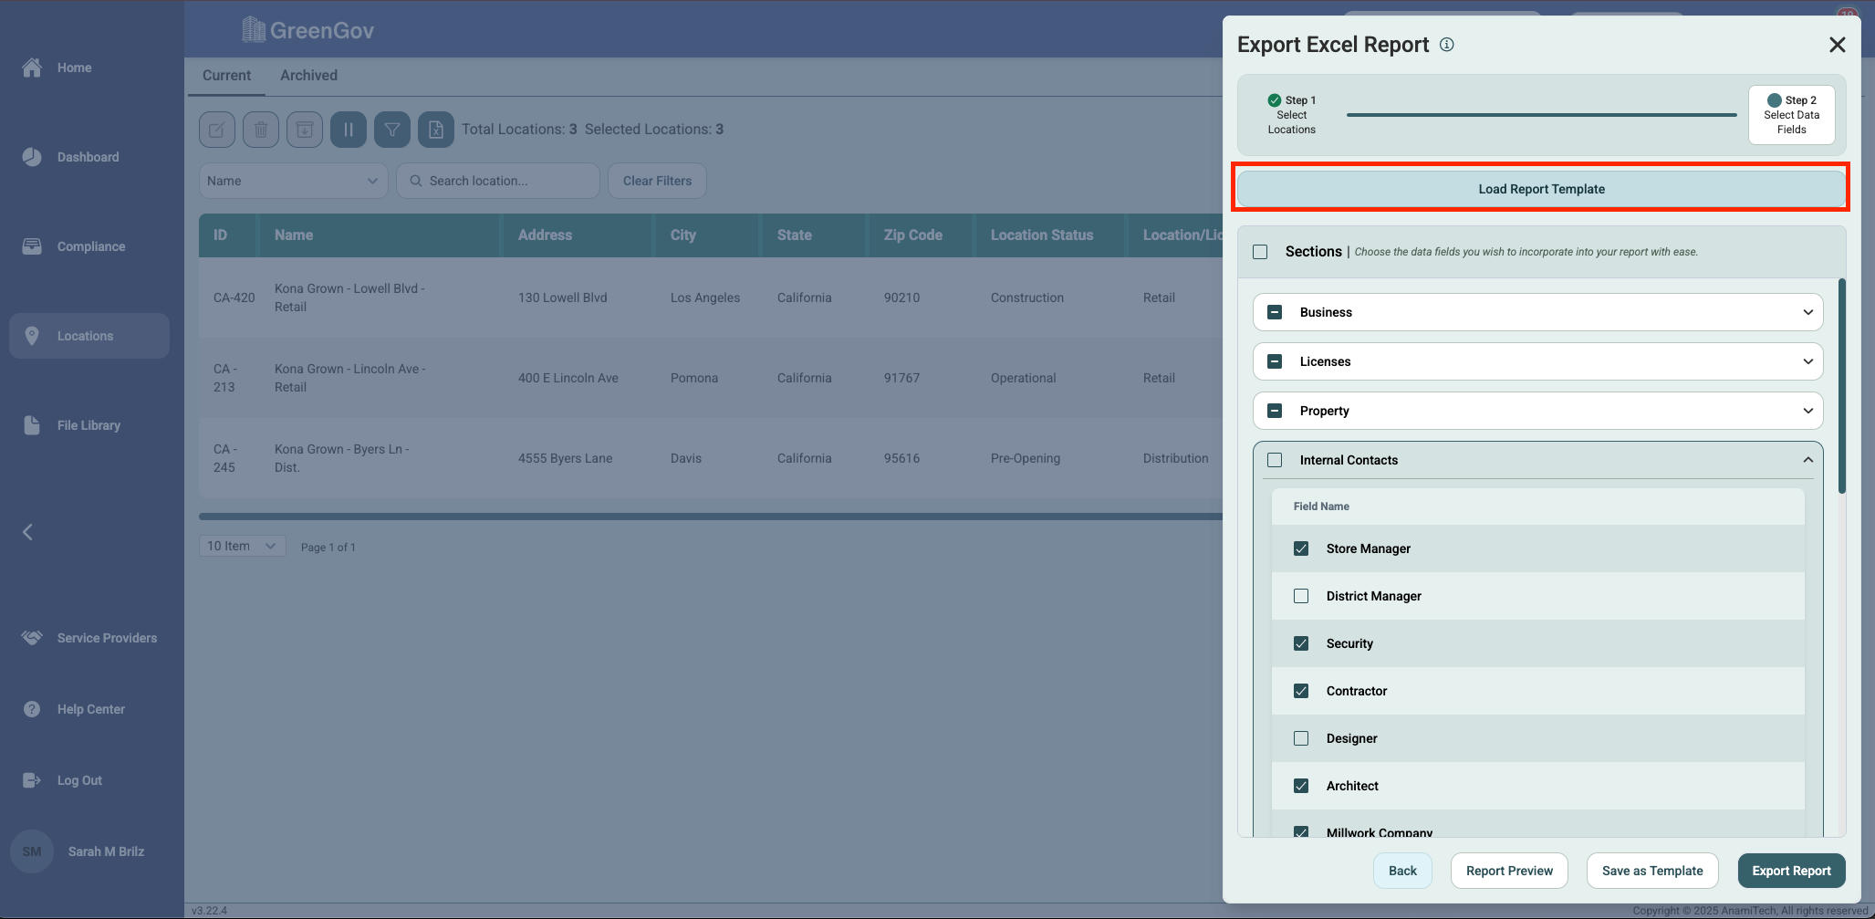1875x919 pixels.
Task: Go to Step 1 Select Locations
Action: (1291, 115)
